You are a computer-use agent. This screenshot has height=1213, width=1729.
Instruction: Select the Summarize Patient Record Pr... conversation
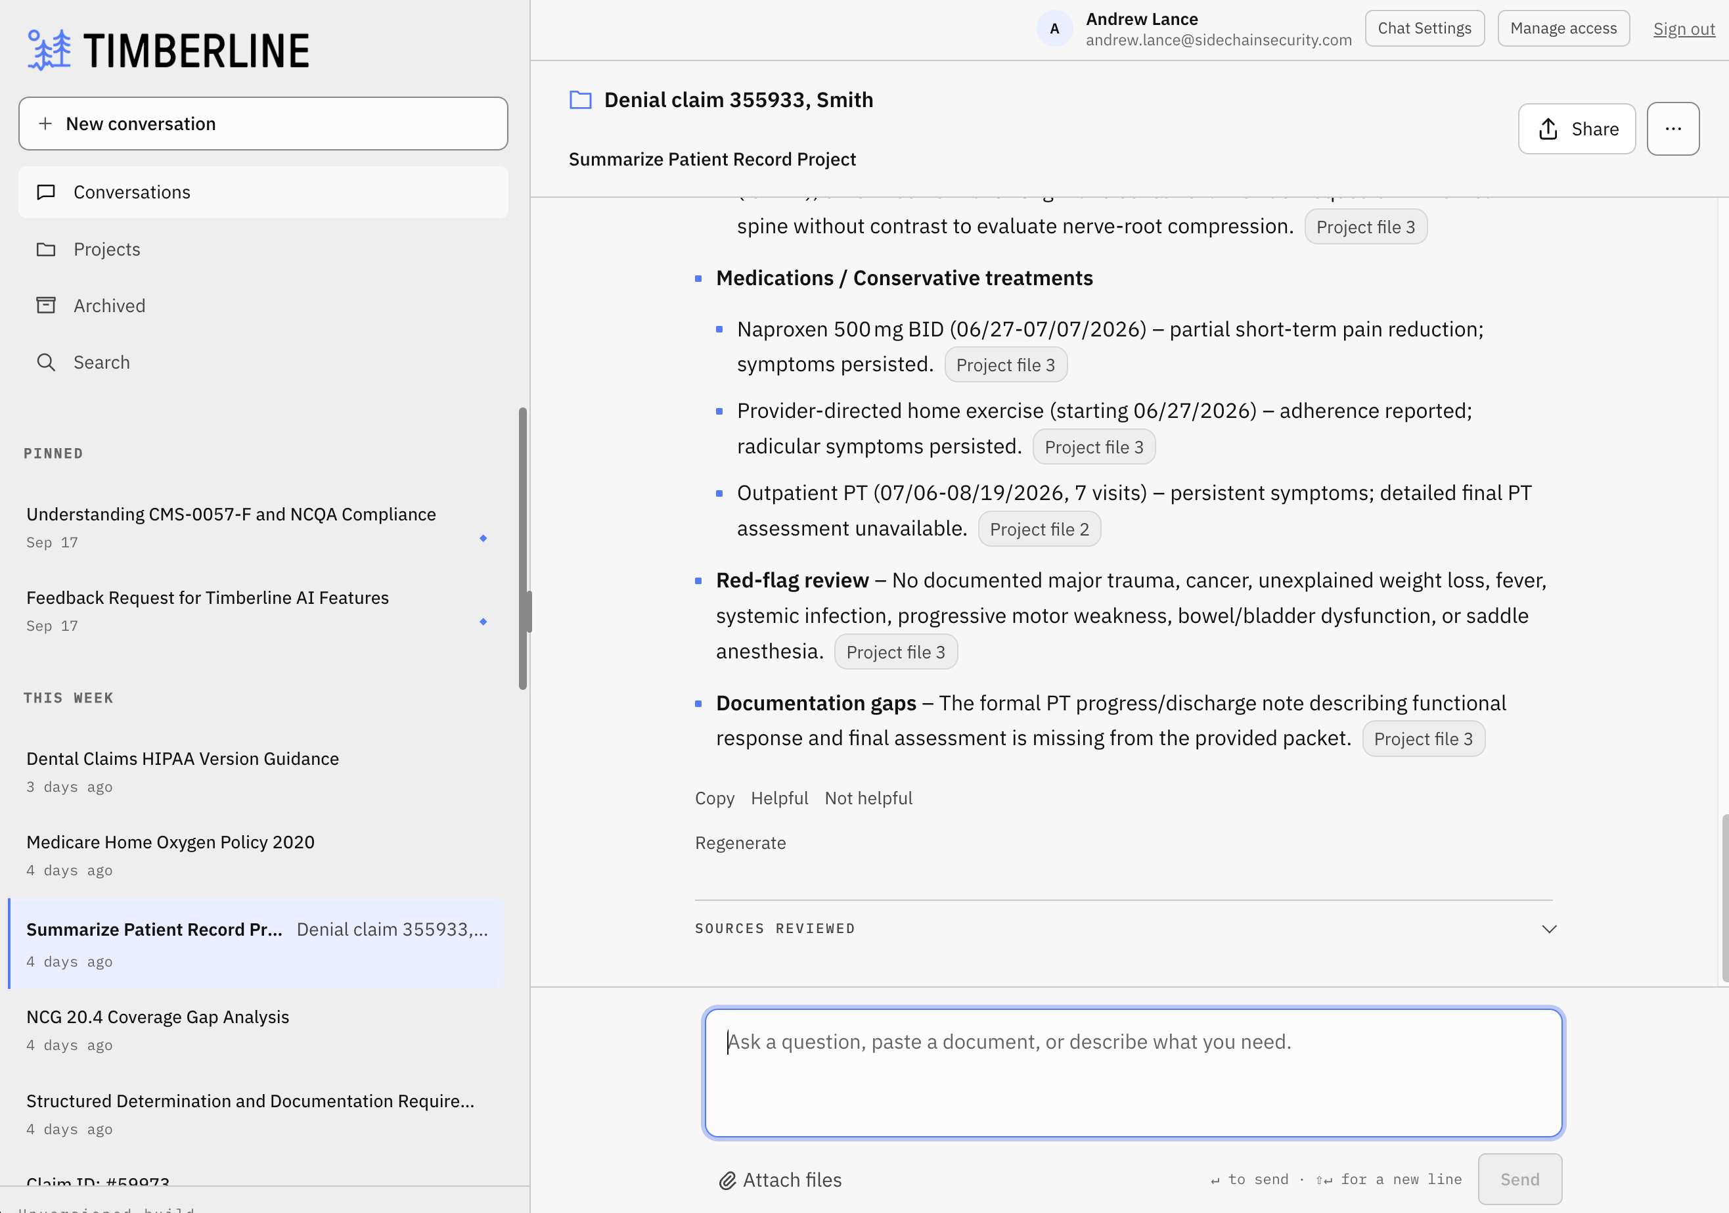pos(256,944)
